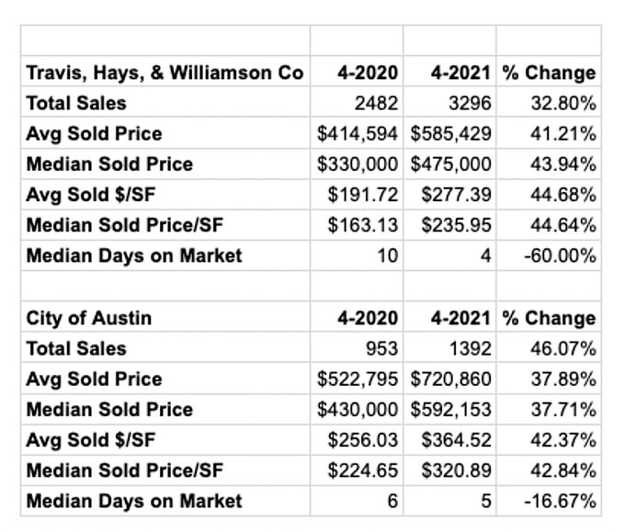The width and height of the screenshot is (625, 532).
Task: Click the "Travis, Hays, & Williamson Co" header cell
Action: coord(165,73)
